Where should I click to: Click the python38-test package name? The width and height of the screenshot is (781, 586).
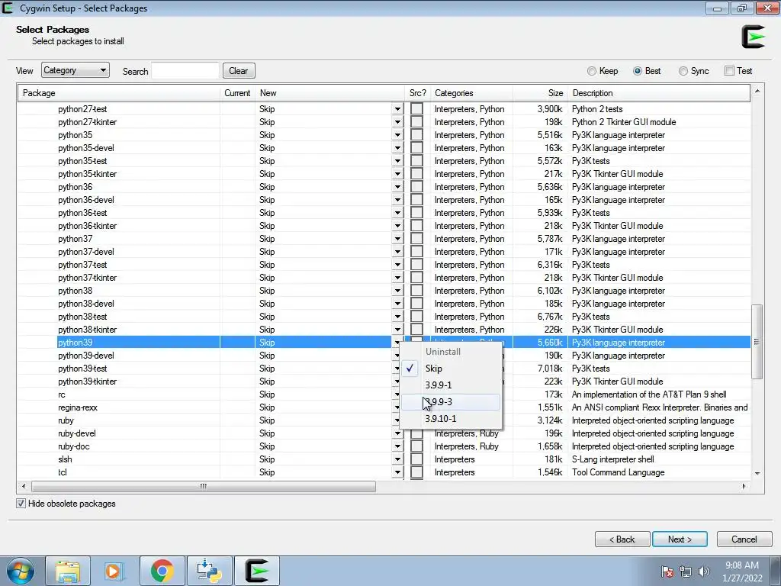point(82,317)
